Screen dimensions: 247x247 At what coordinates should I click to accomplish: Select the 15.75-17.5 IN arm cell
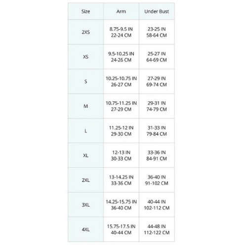click(x=121, y=230)
